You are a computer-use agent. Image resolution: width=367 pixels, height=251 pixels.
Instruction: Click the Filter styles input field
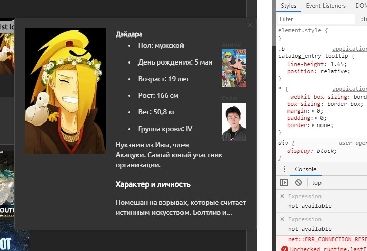(x=316, y=19)
